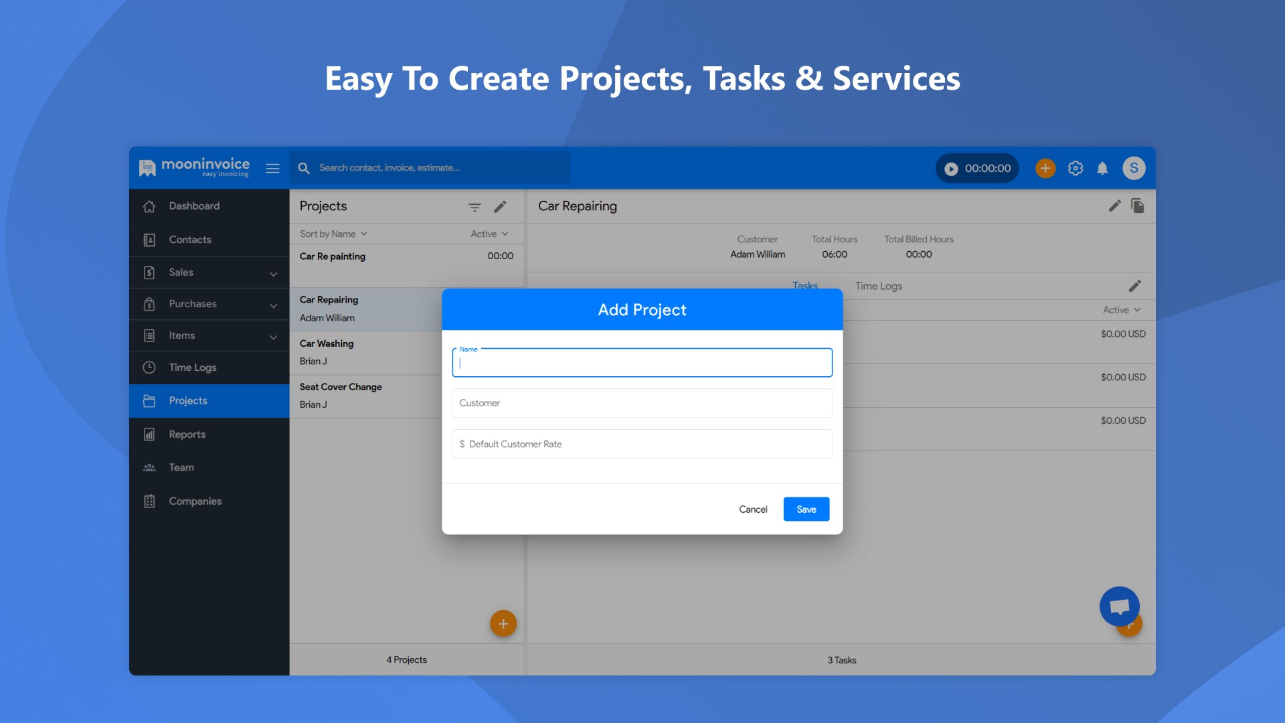This screenshot has height=723, width=1285.
Task: Click the orange plus icon in header
Action: tap(1045, 168)
